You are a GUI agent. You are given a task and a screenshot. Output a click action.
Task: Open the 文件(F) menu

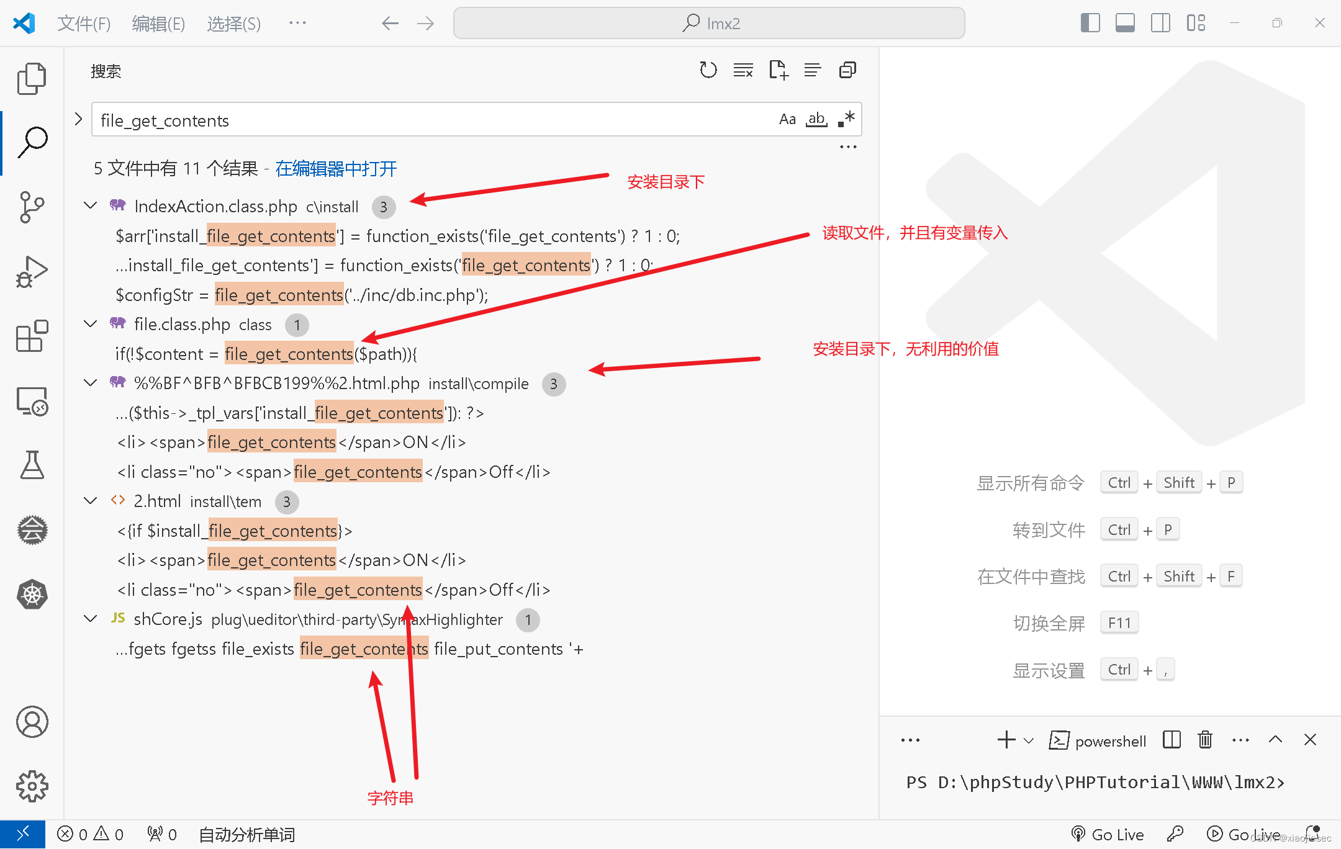coord(84,23)
